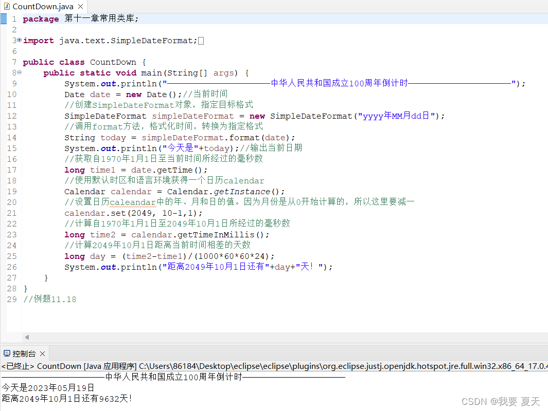Switch to the CountDown.java editor tab
This screenshot has width=548, height=411.
click(41, 7)
